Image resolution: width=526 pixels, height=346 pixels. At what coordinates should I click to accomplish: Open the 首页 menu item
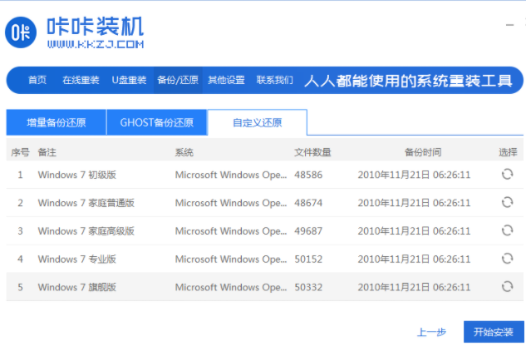pos(37,81)
